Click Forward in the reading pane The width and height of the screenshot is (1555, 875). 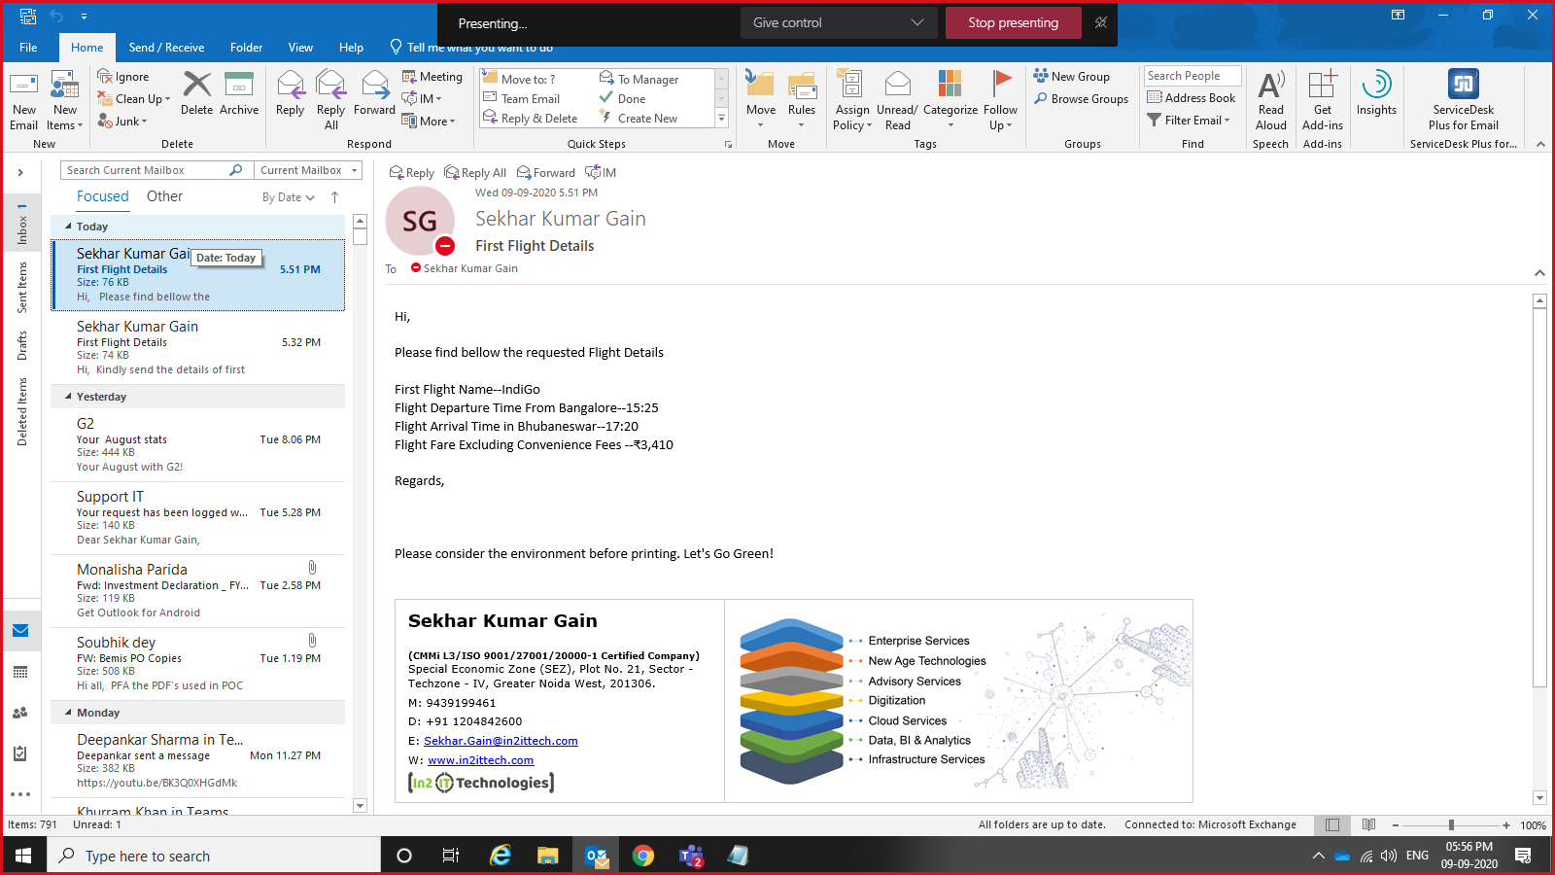[546, 173]
